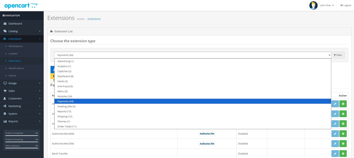Screen dimensions: 354x158
Task: Open Events submenu item
Action: 22,76
